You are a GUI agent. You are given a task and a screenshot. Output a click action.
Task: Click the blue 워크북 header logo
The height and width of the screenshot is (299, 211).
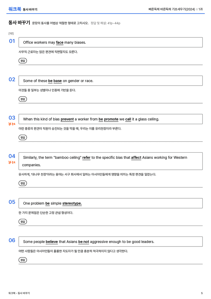tap(15, 9)
